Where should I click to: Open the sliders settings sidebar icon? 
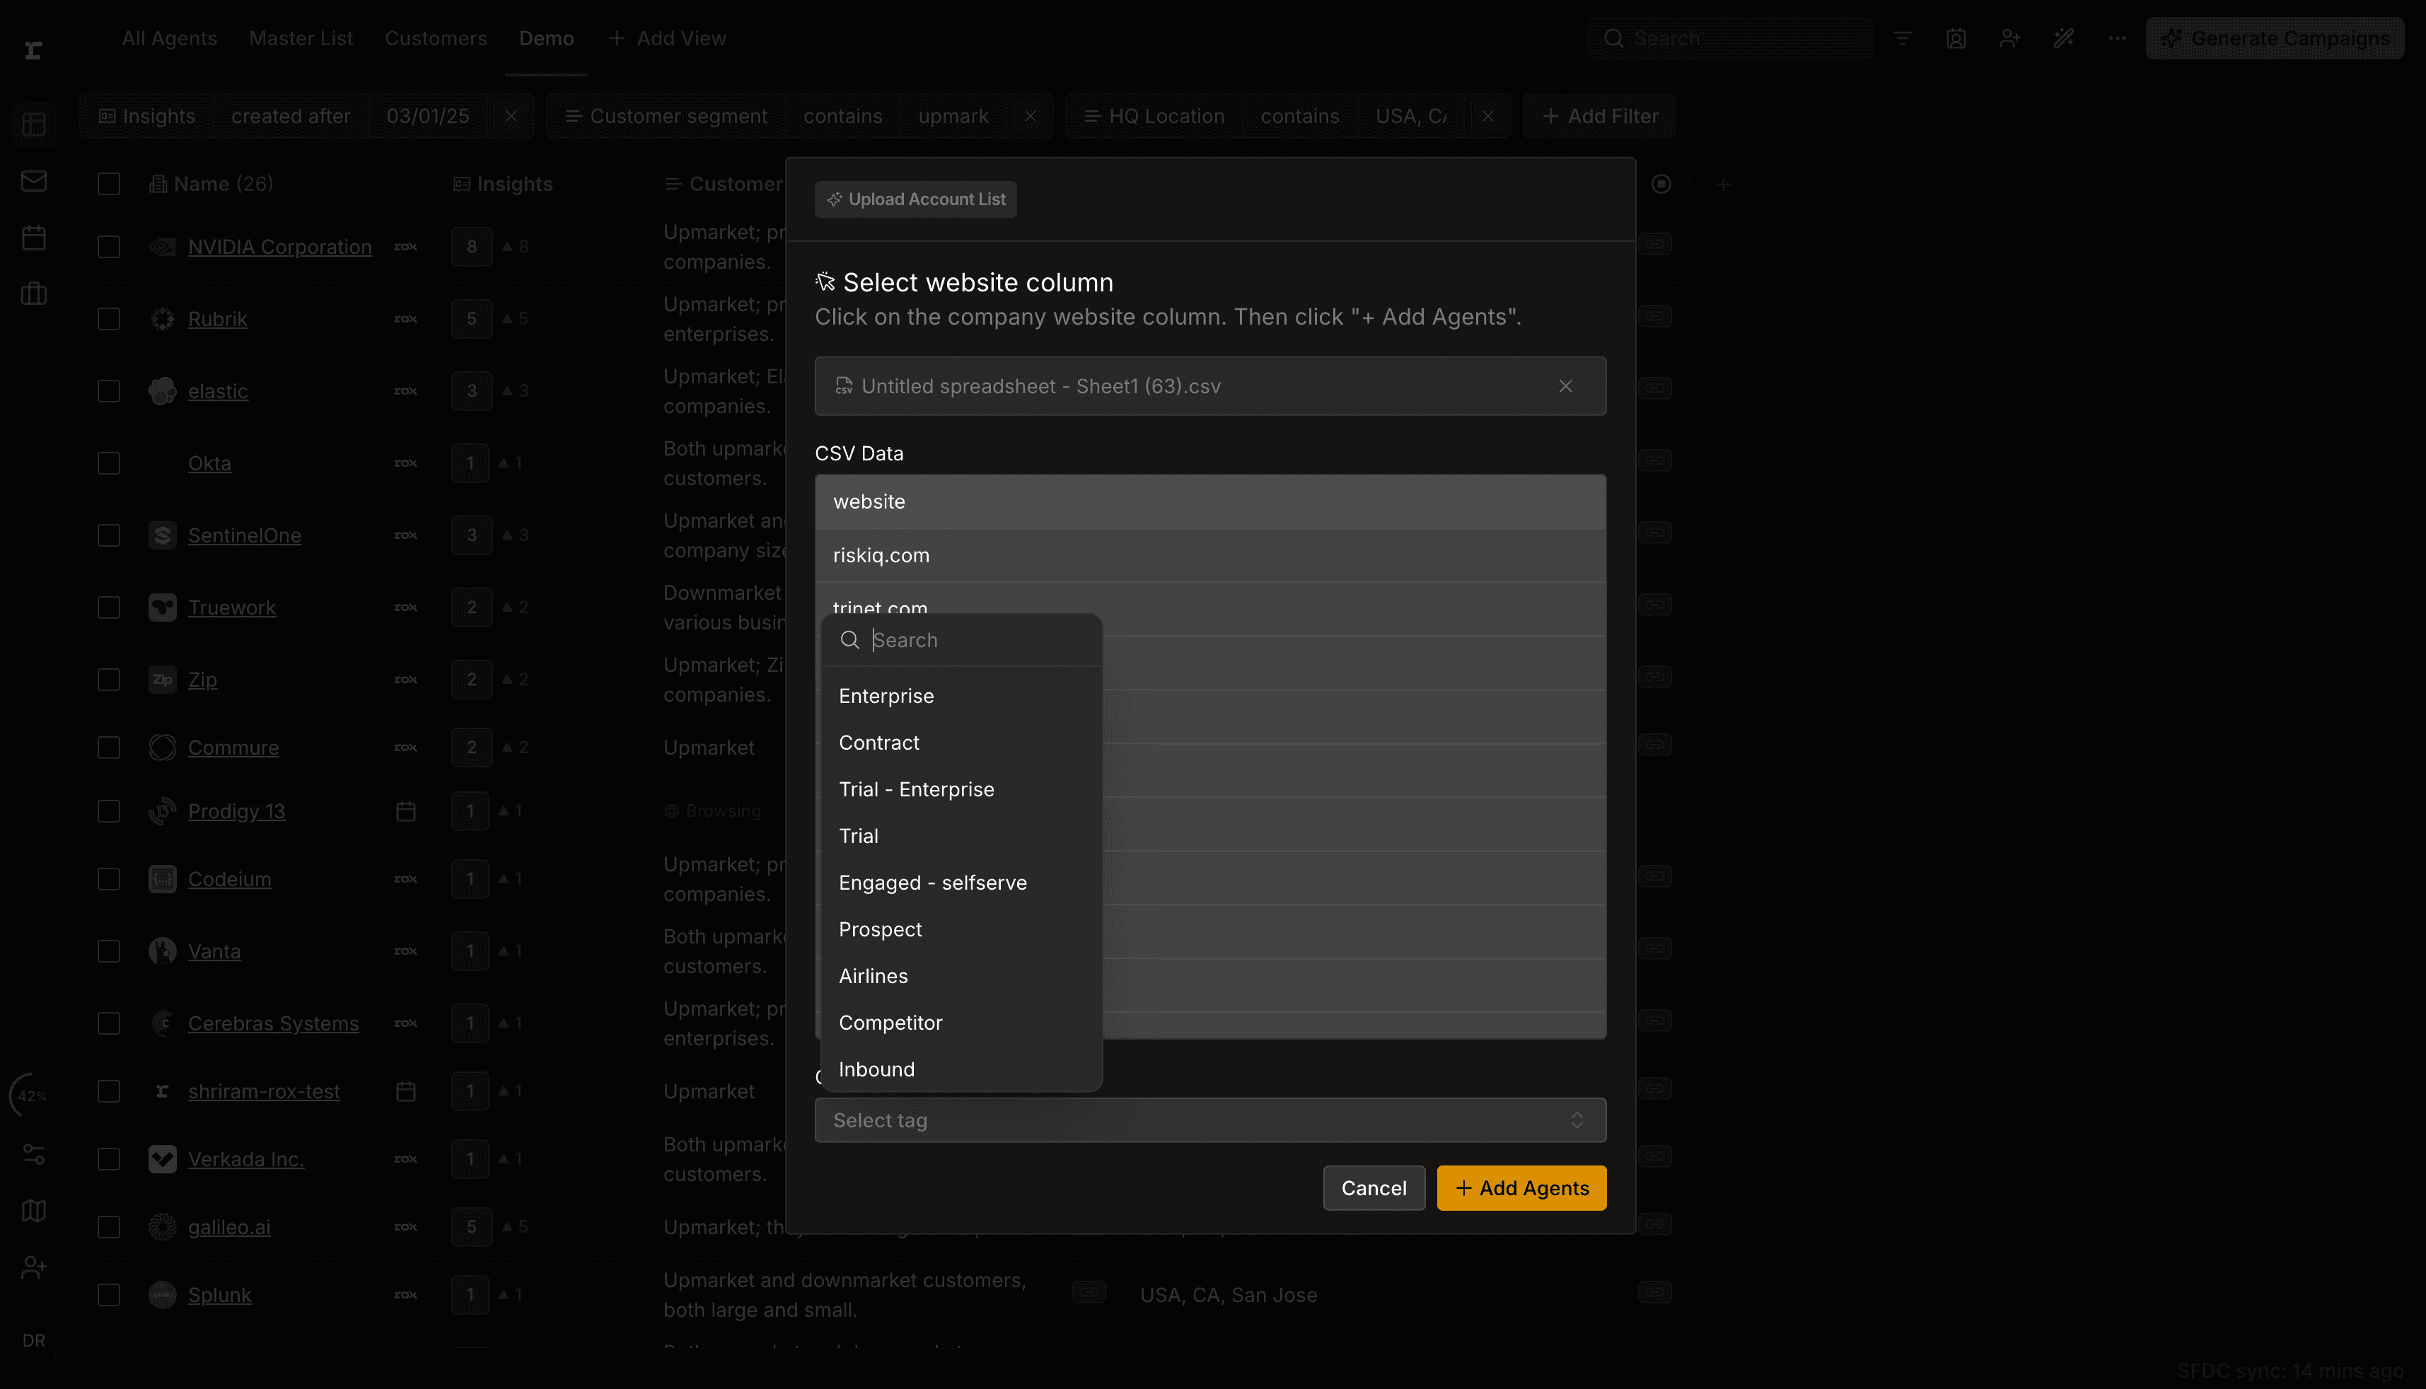coord(33,1154)
